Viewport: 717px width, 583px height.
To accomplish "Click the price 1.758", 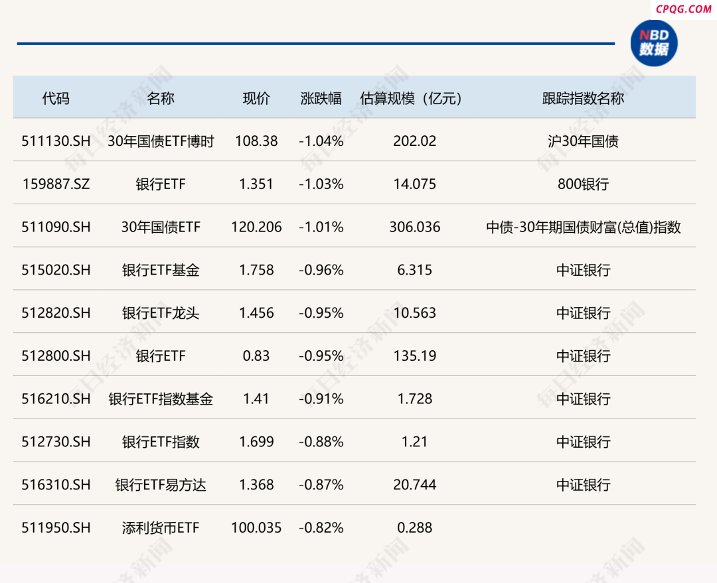I will (256, 270).
